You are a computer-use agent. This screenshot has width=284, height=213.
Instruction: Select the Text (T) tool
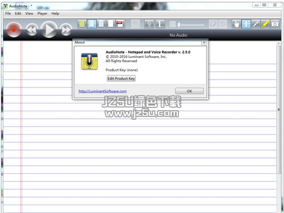point(246,24)
